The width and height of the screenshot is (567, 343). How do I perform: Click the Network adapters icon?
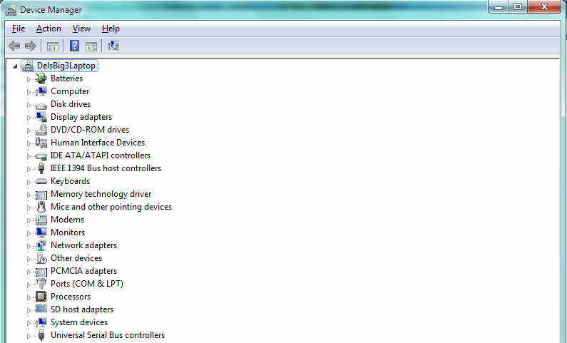(41, 245)
